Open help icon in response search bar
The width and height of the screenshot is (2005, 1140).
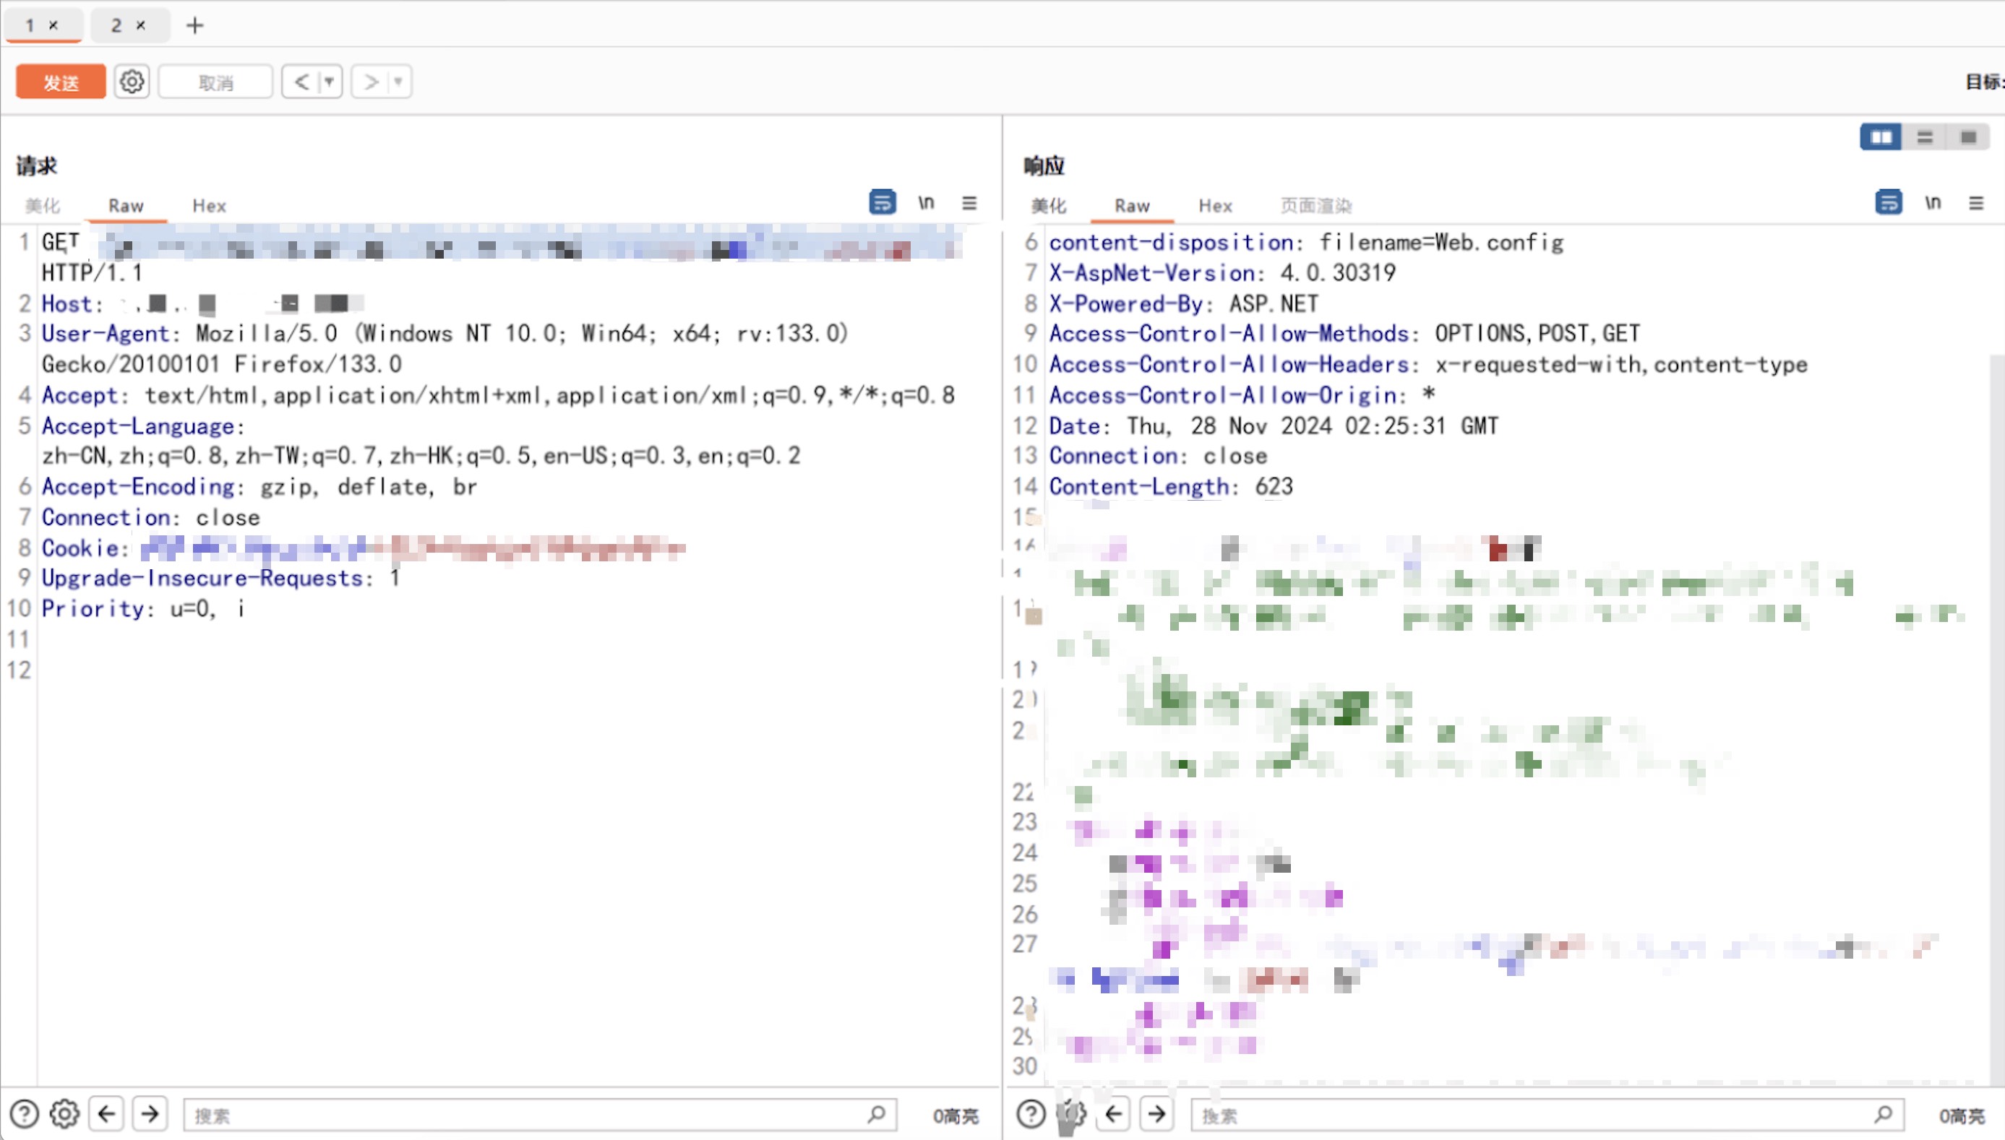(x=1031, y=1113)
